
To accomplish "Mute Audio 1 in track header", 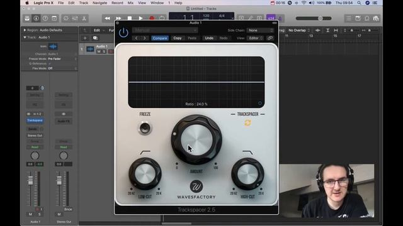I will [x=99, y=51].
